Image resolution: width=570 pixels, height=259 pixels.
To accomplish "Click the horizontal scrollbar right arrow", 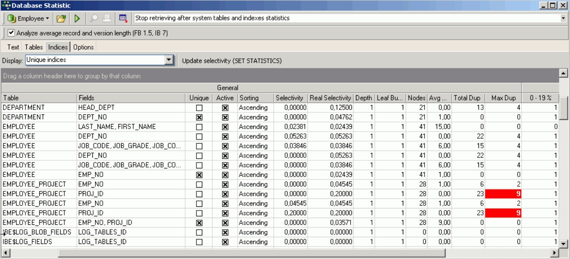I will click(x=555, y=253).
